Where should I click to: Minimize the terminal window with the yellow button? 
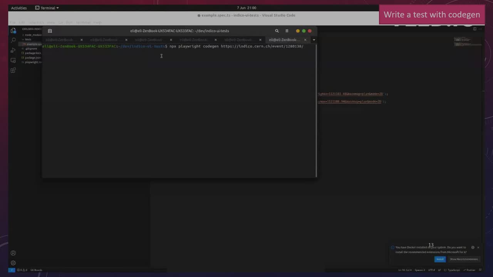pyautogui.click(x=298, y=31)
